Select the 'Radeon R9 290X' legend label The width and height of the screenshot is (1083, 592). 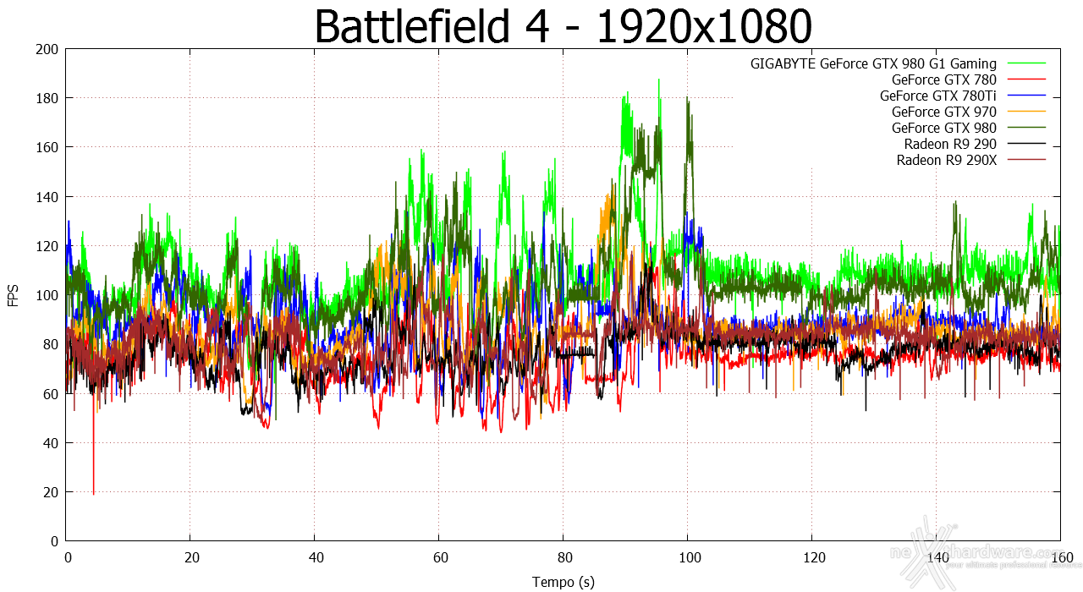click(x=947, y=160)
